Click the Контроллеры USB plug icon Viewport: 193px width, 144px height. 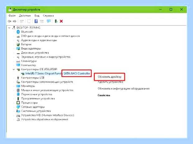click(x=18, y=78)
